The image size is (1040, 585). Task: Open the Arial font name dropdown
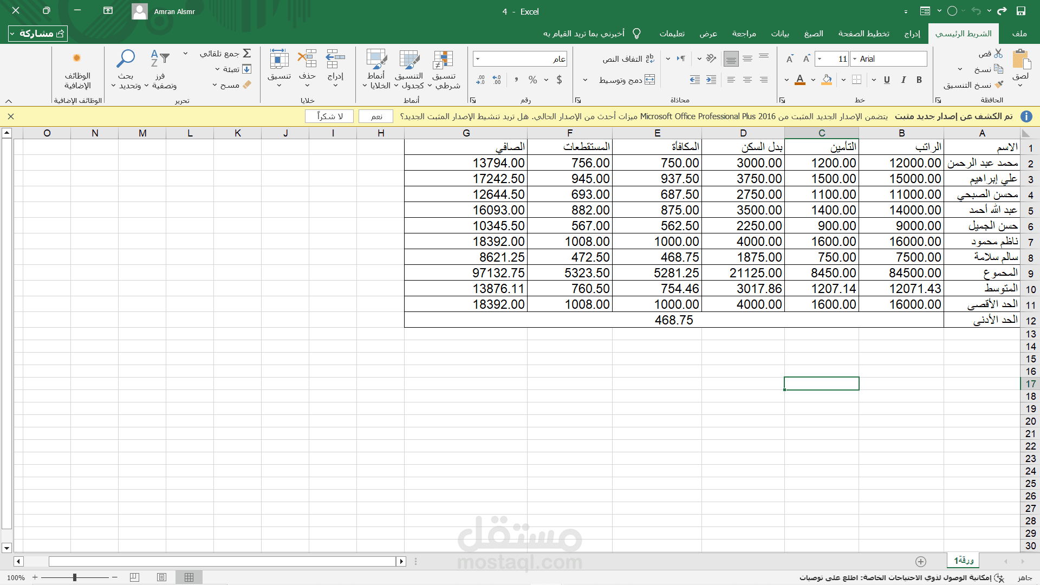[x=855, y=58]
